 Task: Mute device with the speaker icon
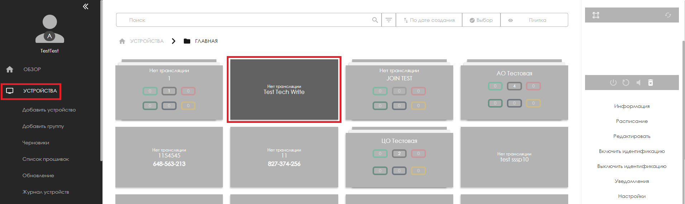tap(638, 83)
